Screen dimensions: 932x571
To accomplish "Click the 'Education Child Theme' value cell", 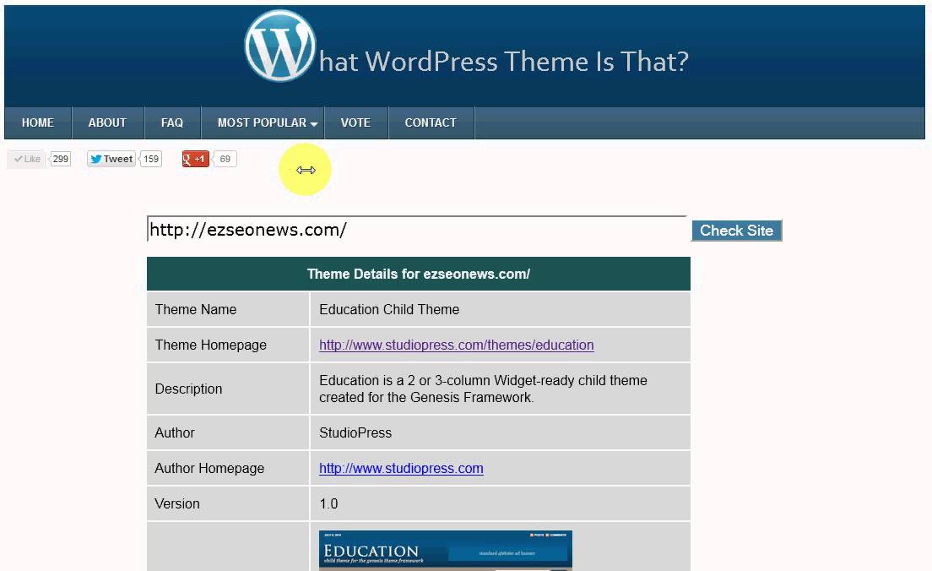I will [500, 309].
